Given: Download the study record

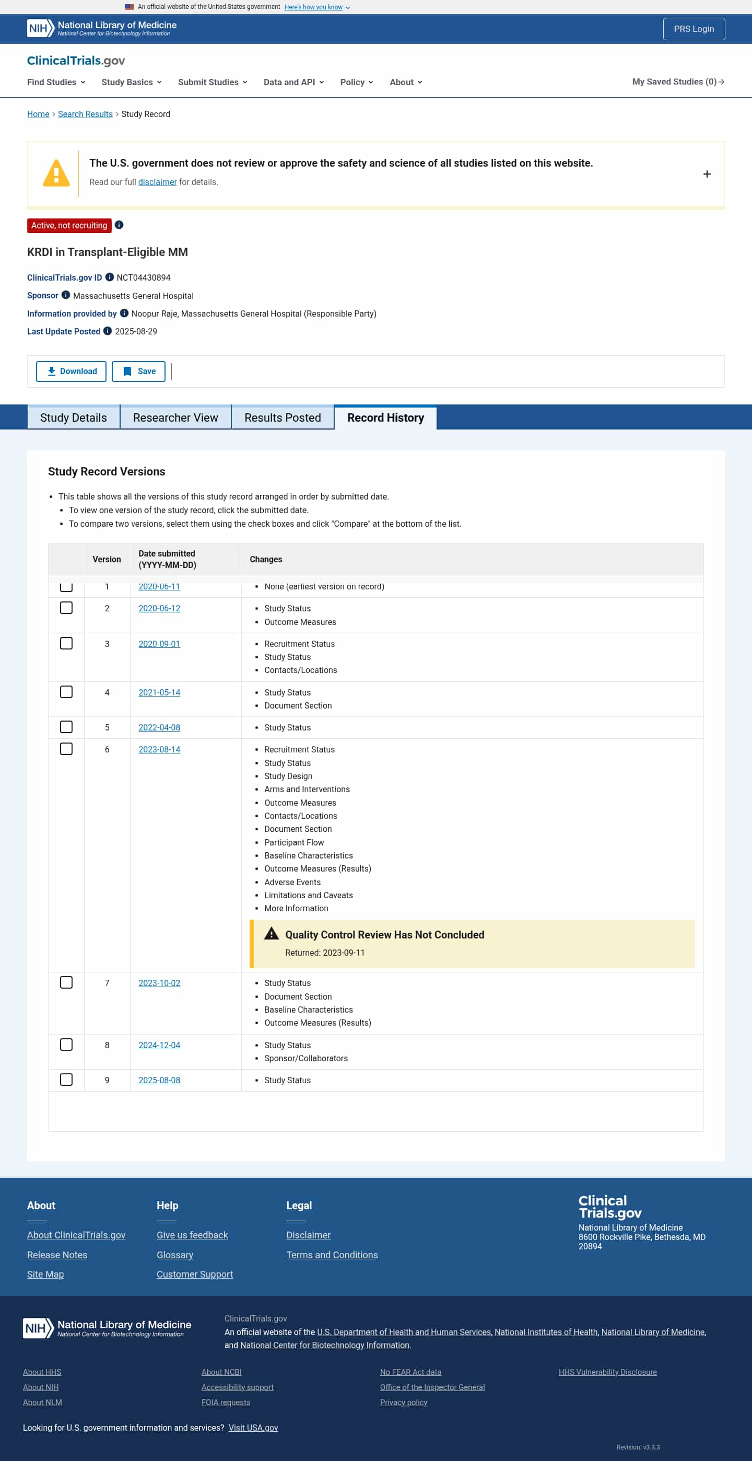Looking at the screenshot, I should (72, 372).
